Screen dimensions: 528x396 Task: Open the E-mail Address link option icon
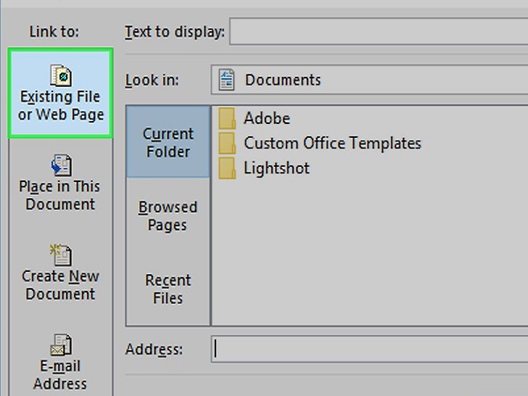tap(61, 345)
